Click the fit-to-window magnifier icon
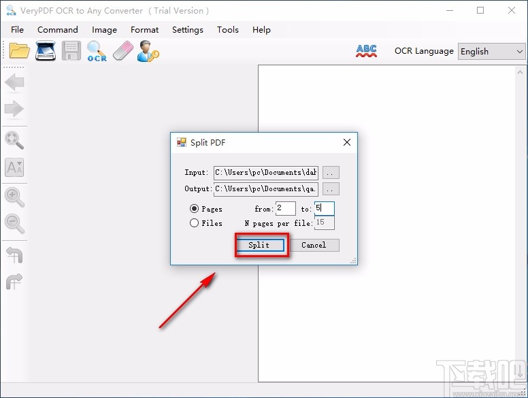 pos(14,140)
